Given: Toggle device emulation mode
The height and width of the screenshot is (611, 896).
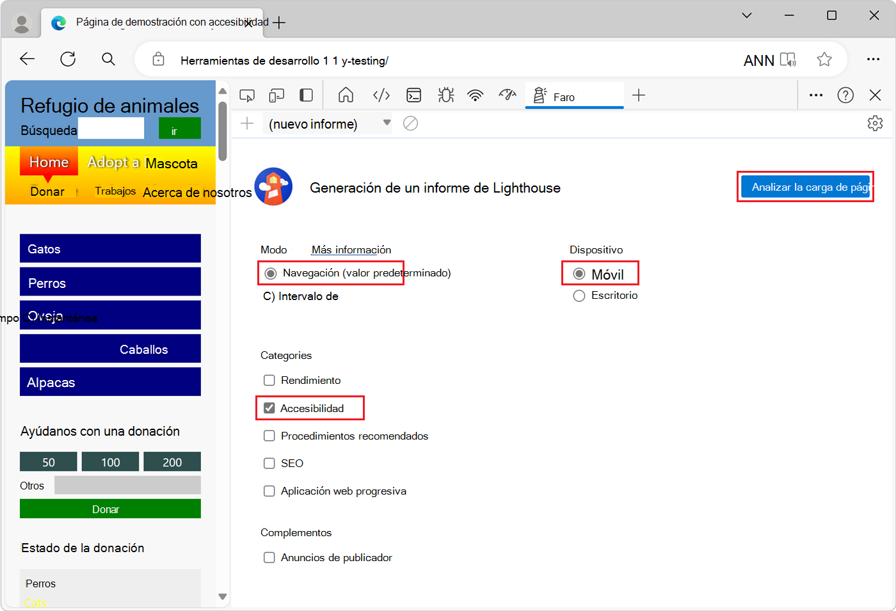Looking at the screenshot, I should [276, 95].
